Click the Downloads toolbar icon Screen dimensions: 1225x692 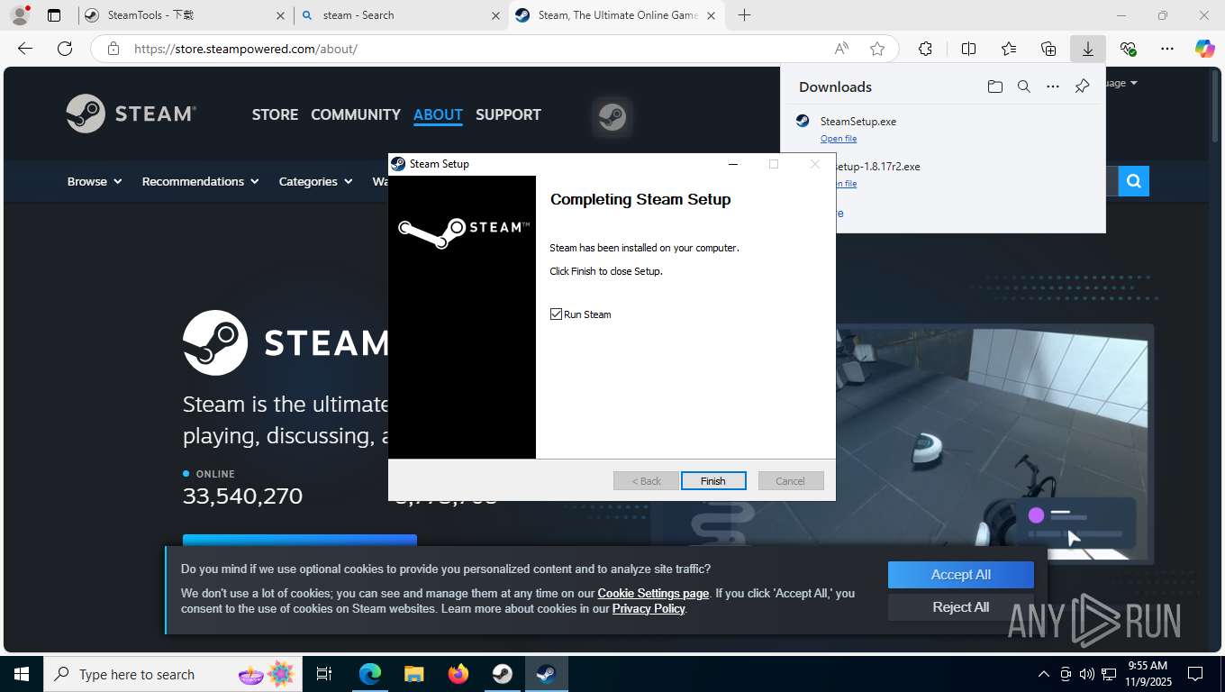(x=1087, y=49)
